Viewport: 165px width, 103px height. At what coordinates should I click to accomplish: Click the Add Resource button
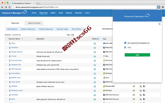point(12,29)
